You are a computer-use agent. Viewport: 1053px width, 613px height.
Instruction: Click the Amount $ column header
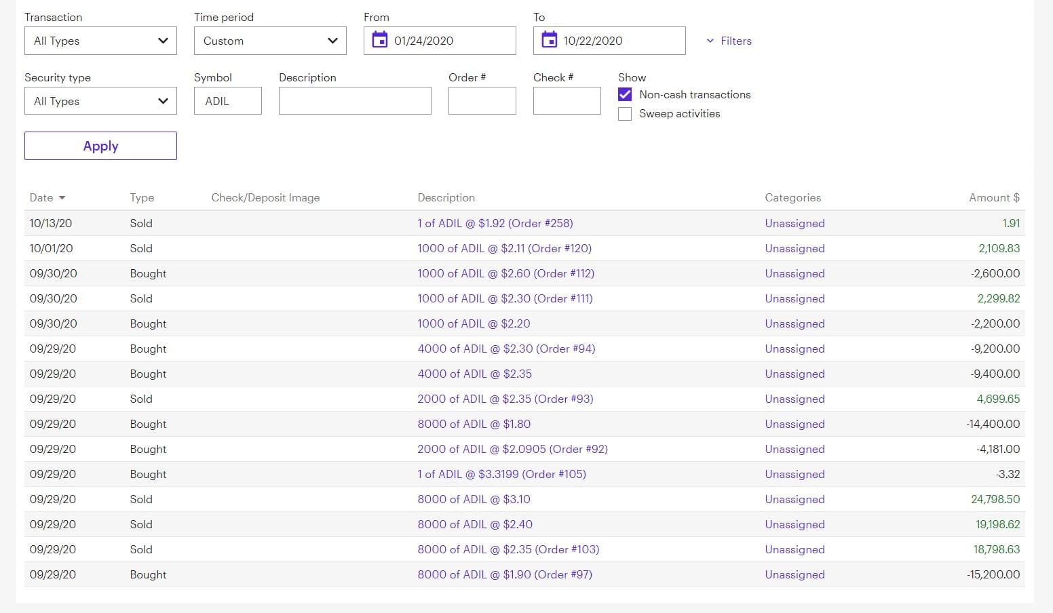click(x=993, y=197)
